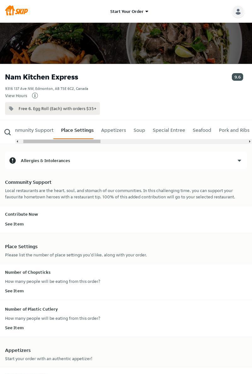252x374 pixels.
Task: Click the Skip logo icon
Action: pos(16,11)
